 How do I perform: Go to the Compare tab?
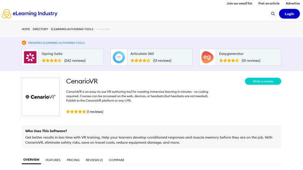117,160
